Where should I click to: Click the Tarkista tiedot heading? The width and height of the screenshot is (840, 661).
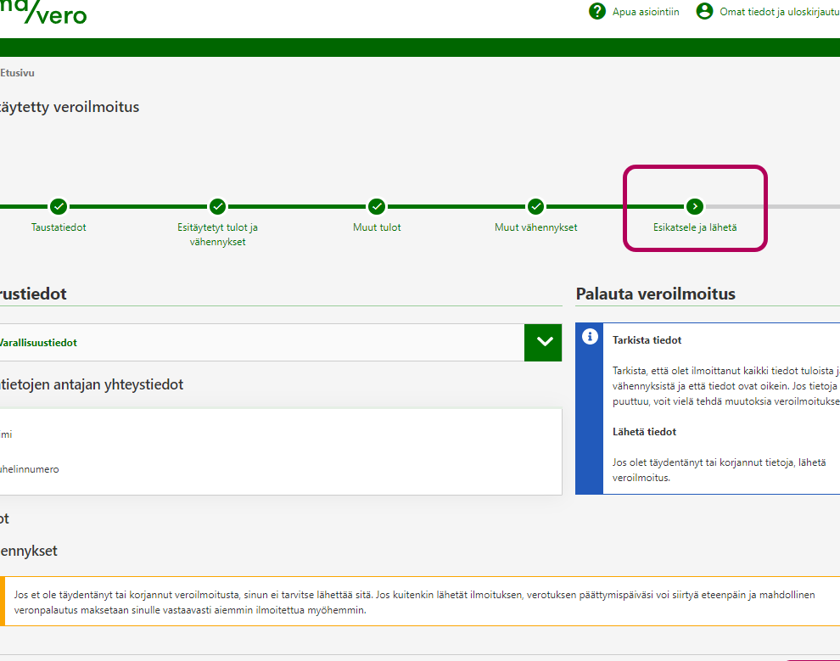click(x=647, y=340)
